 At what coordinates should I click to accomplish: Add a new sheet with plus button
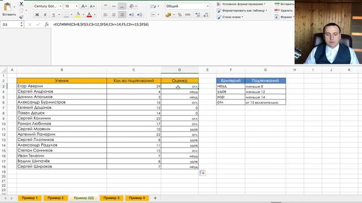tap(155, 198)
